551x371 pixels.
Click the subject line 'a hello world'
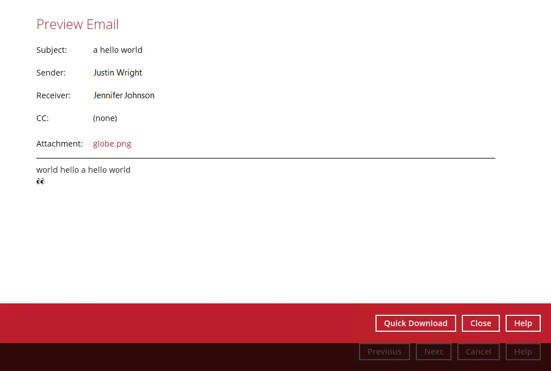[118, 49]
